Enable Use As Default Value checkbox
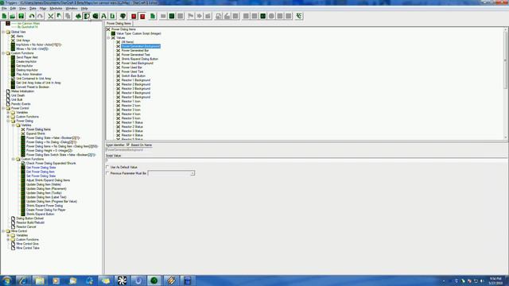Screen dimensions: 509x286 tap(107, 167)
